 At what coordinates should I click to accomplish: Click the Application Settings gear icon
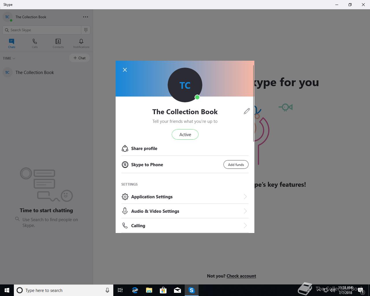point(125,197)
